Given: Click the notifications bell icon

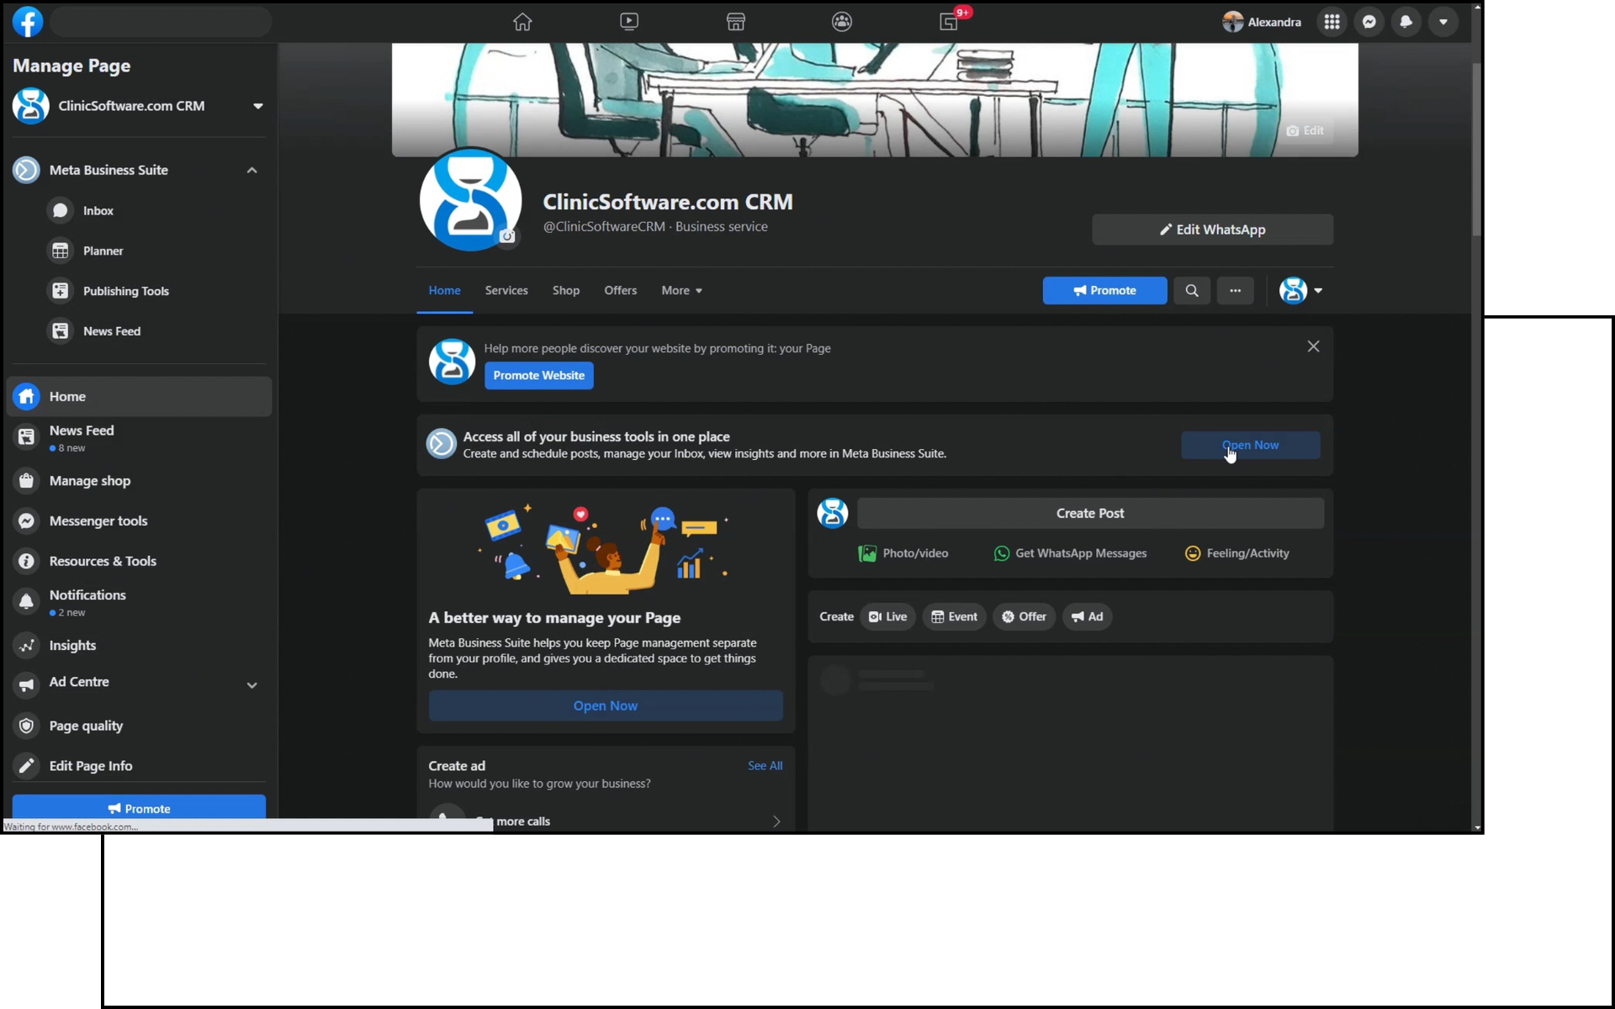Looking at the screenshot, I should [1406, 22].
